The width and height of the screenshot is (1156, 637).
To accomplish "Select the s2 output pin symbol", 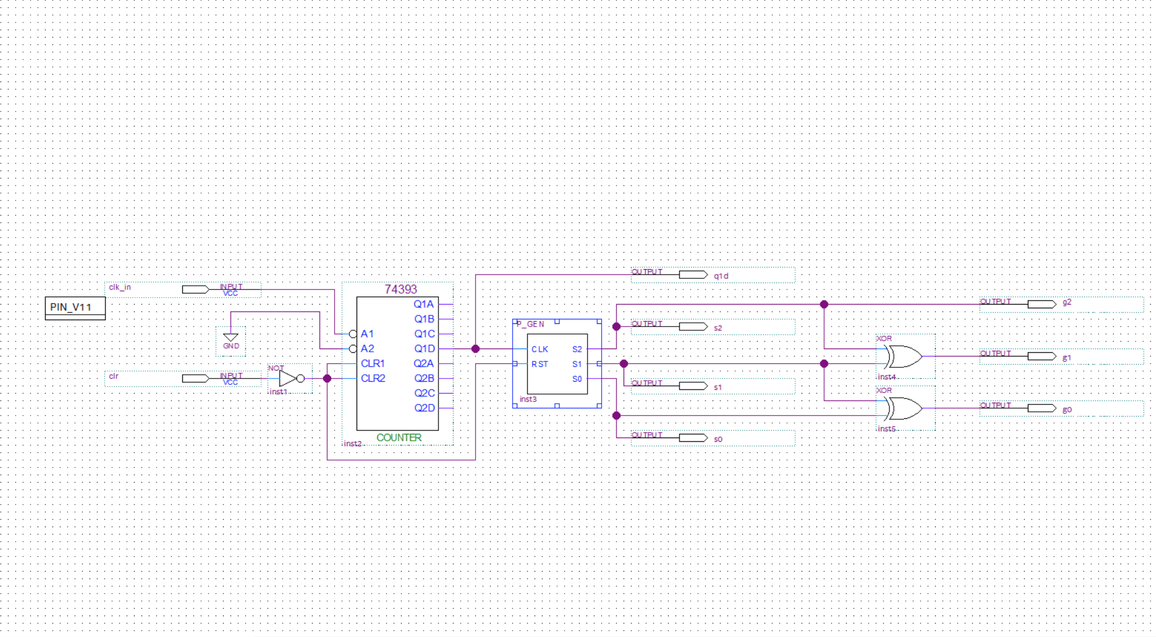I will pyautogui.click(x=693, y=327).
